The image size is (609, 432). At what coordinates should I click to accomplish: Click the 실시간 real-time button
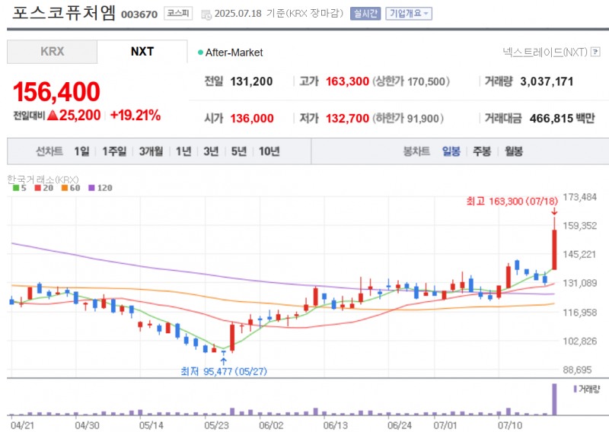tap(365, 14)
